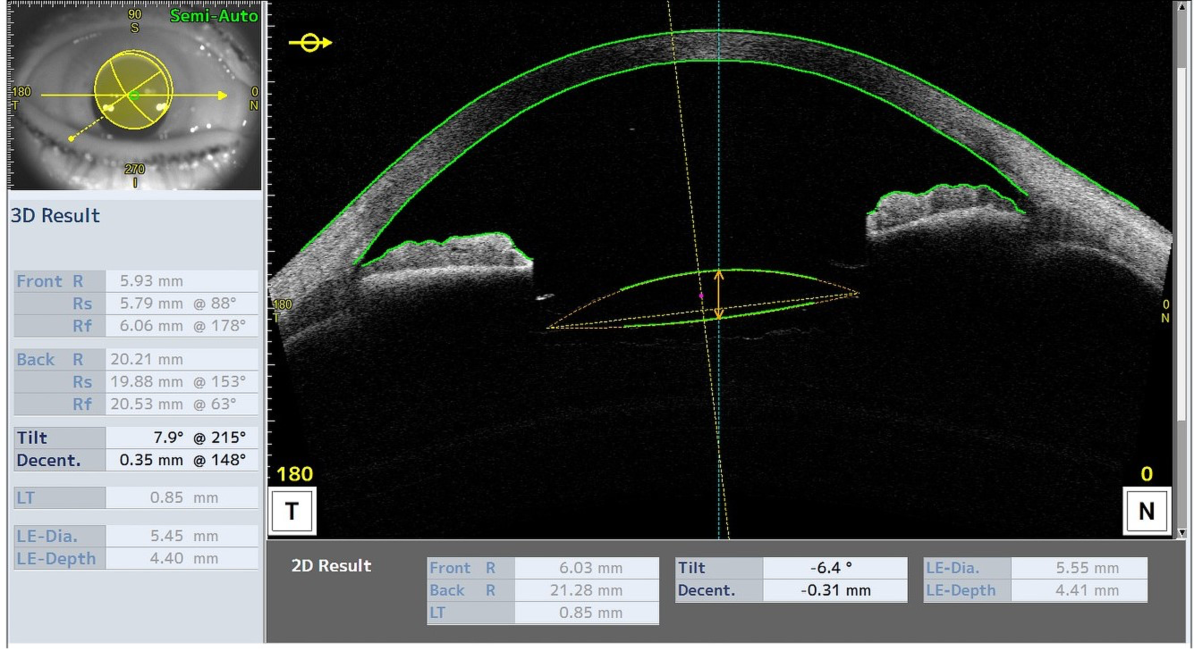Click the yellow dot at dashed line end
Image resolution: width=1194 pixels, height=649 pixels.
[71, 138]
